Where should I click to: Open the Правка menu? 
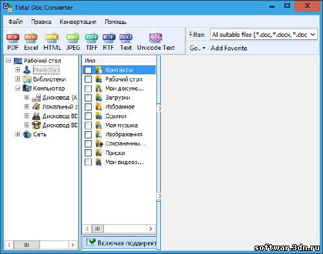pyautogui.click(x=41, y=22)
